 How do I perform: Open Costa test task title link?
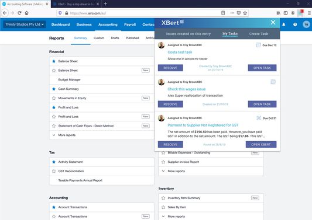[180, 52]
